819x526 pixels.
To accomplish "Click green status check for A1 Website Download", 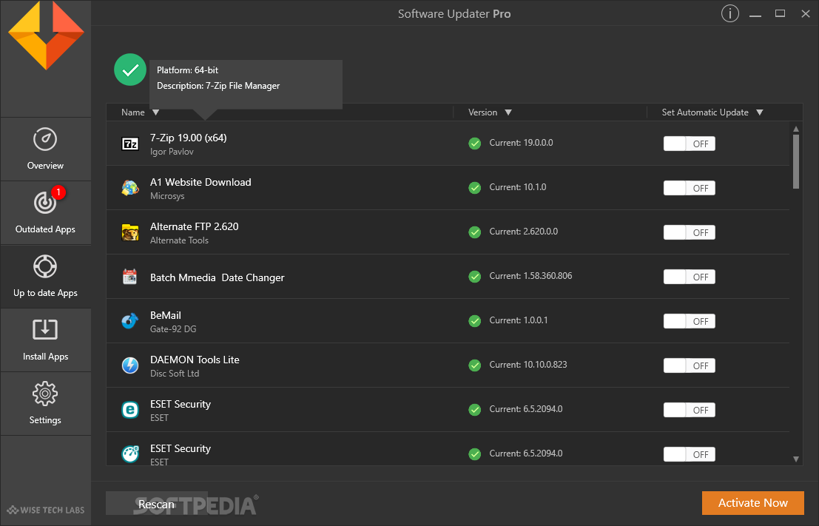I will [475, 187].
